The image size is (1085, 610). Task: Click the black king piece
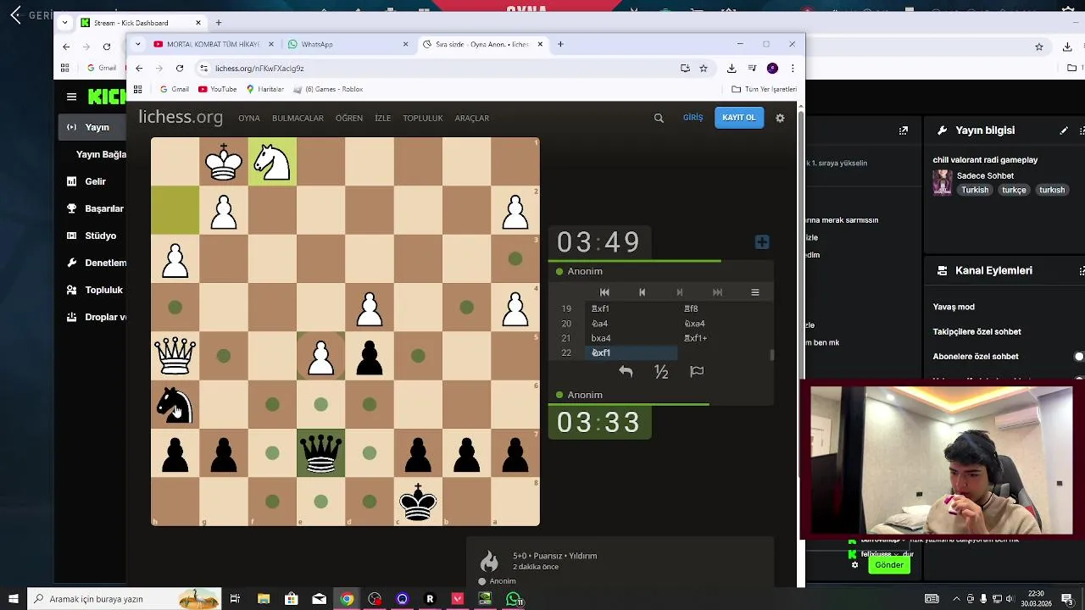tap(418, 502)
